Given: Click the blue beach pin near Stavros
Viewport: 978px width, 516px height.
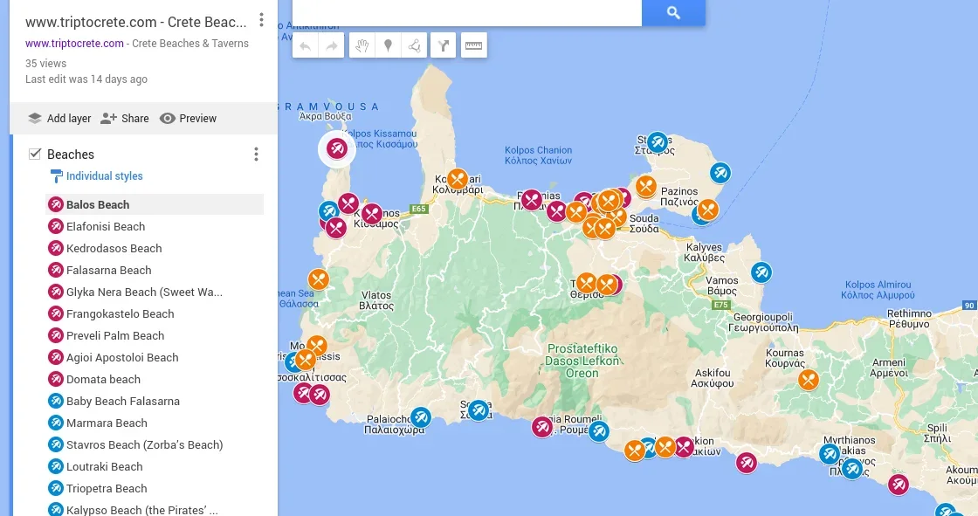Looking at the screenshot, I should coord(657,142).
